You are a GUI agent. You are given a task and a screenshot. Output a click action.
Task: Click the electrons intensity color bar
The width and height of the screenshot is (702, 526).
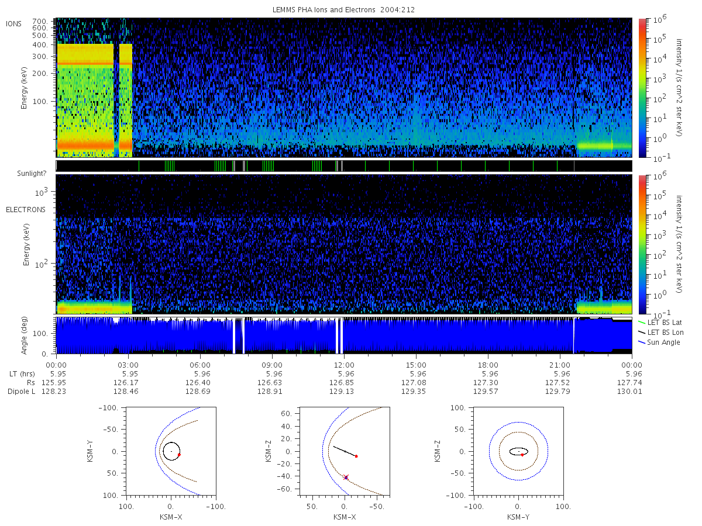(x=642, y=244)
